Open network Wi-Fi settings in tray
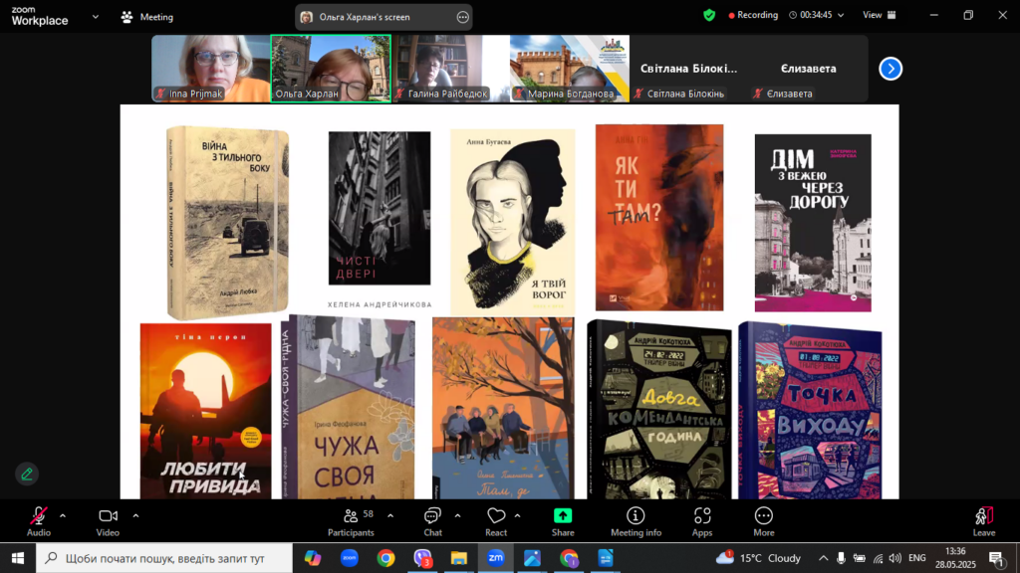The width and height of the screenshot is (1020, 573). (x=879, y=558)
